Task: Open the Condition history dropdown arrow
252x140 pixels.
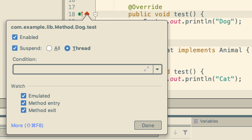Action: coord(157,69)
